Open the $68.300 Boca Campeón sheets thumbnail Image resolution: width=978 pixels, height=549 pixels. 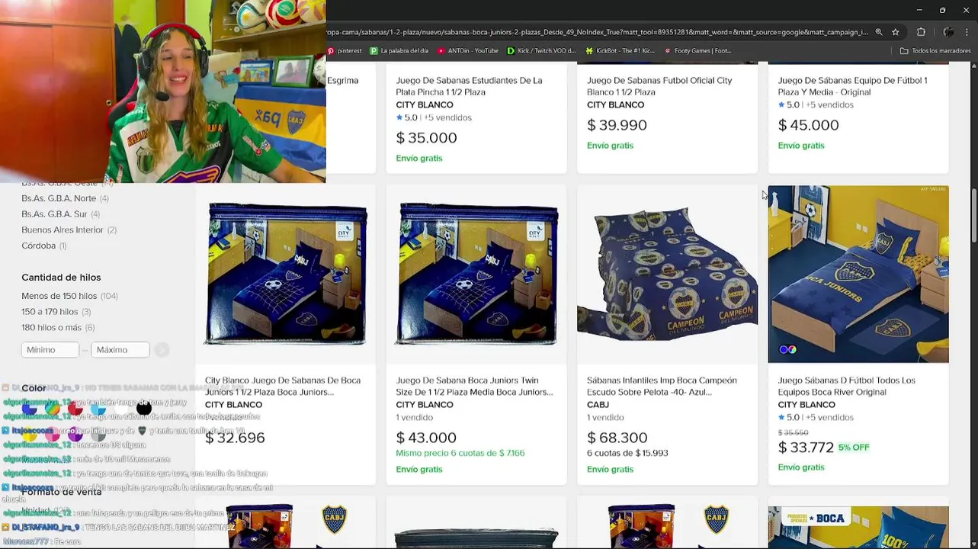tap(667, 274)
